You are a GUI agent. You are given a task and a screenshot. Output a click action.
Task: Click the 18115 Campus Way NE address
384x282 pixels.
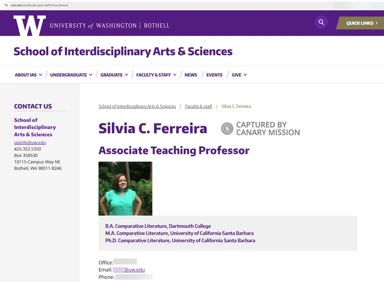[37, 162]
